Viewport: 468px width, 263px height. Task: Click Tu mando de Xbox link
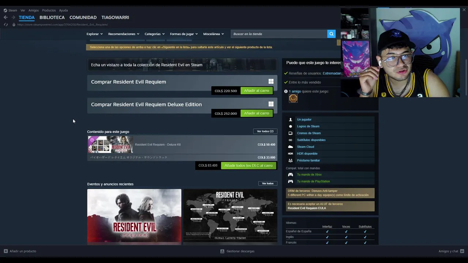pos(309,175)
